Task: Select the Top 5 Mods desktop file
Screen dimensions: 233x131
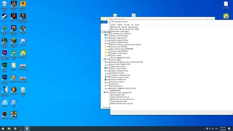Action: pyautogui.click(x=226, y=5)
